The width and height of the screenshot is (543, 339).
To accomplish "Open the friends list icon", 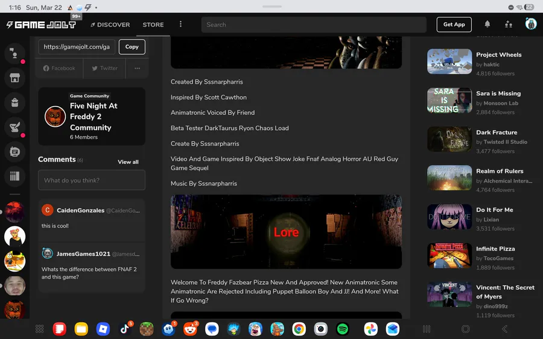I will pos(509,24).
